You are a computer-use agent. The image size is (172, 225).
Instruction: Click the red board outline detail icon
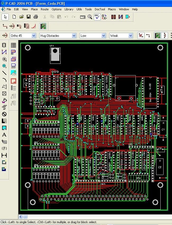click(13, 81)
